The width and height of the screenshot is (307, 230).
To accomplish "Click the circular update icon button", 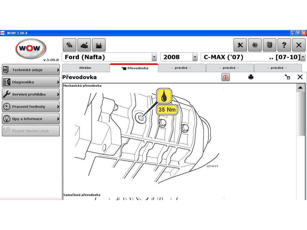I will 255,45.
